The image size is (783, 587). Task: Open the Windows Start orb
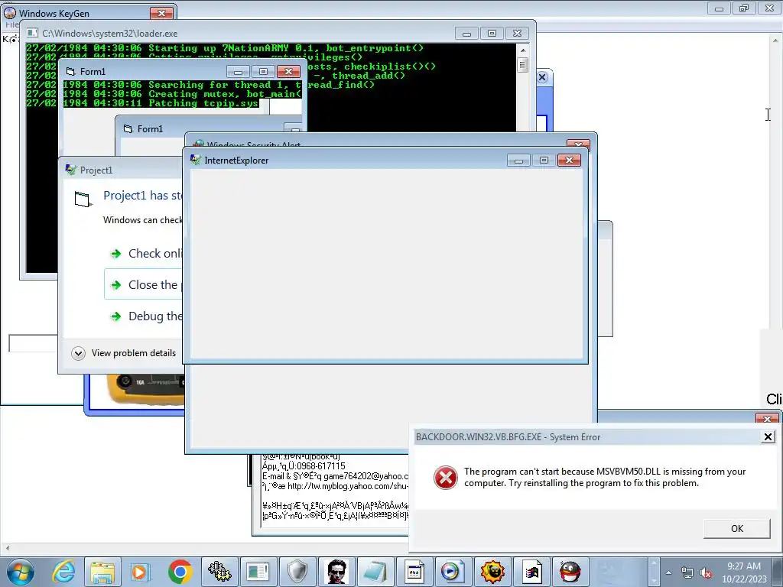(20, 572)
